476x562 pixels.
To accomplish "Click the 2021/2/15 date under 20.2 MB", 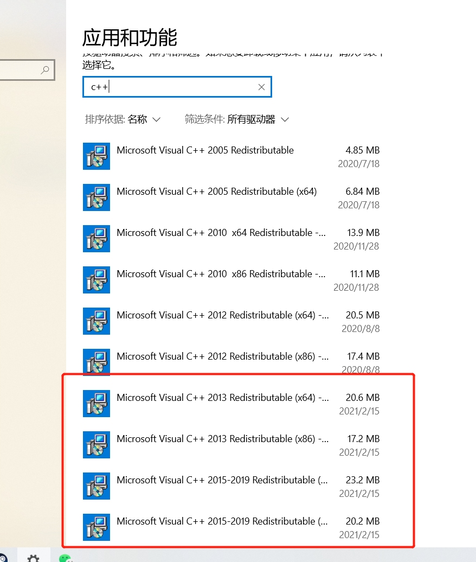I will pyautogui.click(x=359, y=535).
